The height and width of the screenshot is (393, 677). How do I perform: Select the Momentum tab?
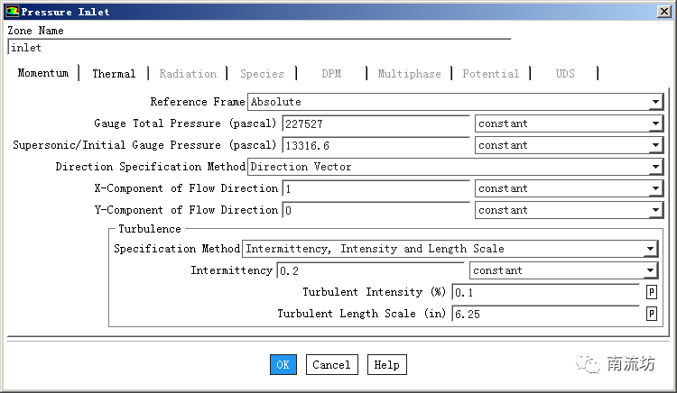pyautogui.click(x=42, y=73)
